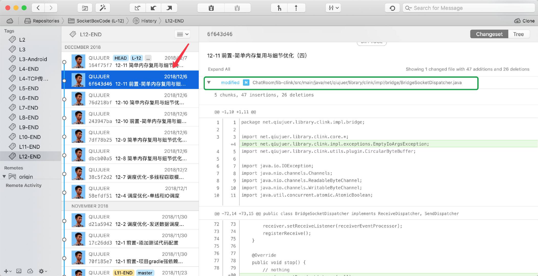Collapse the origin remote tree
538x276 pixels.
click(x=4, y=177)
